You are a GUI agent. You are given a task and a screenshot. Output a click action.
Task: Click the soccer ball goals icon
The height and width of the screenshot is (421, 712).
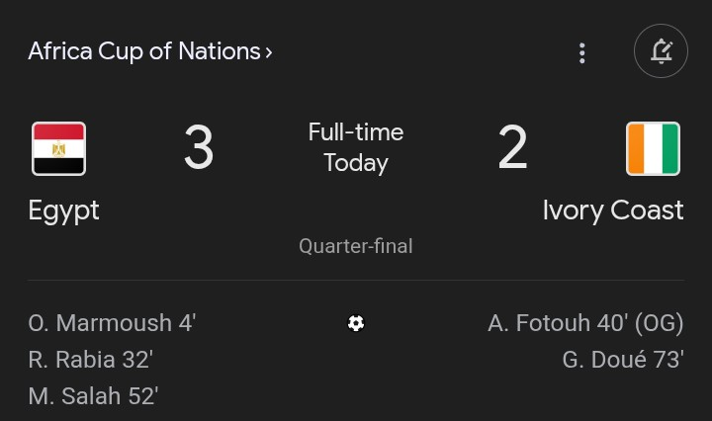coord(356,323)
